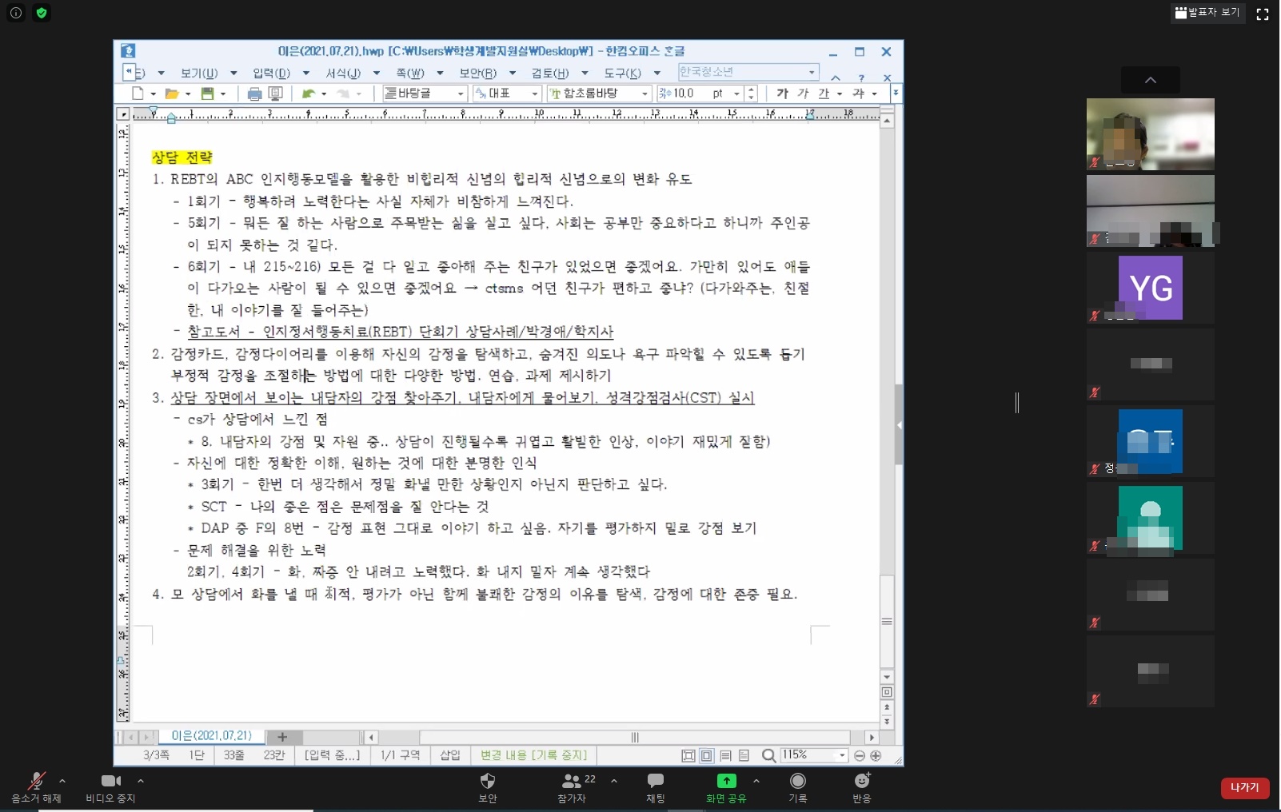
Task: Click the vertical scrollbar thumb of document
Action: tap(887, 621)
